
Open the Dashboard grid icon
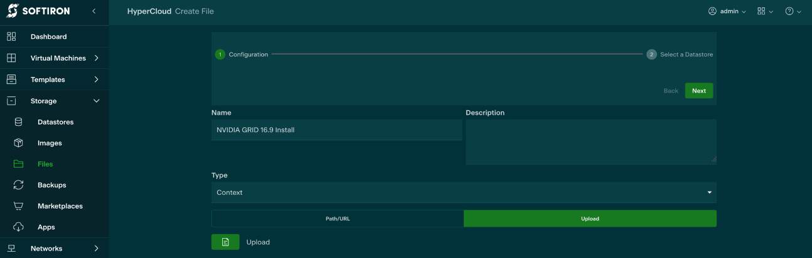[x=11, y=36]
